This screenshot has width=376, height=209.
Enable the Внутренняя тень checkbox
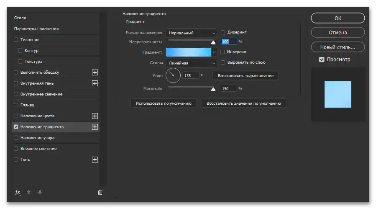click(x=16, y=83)
